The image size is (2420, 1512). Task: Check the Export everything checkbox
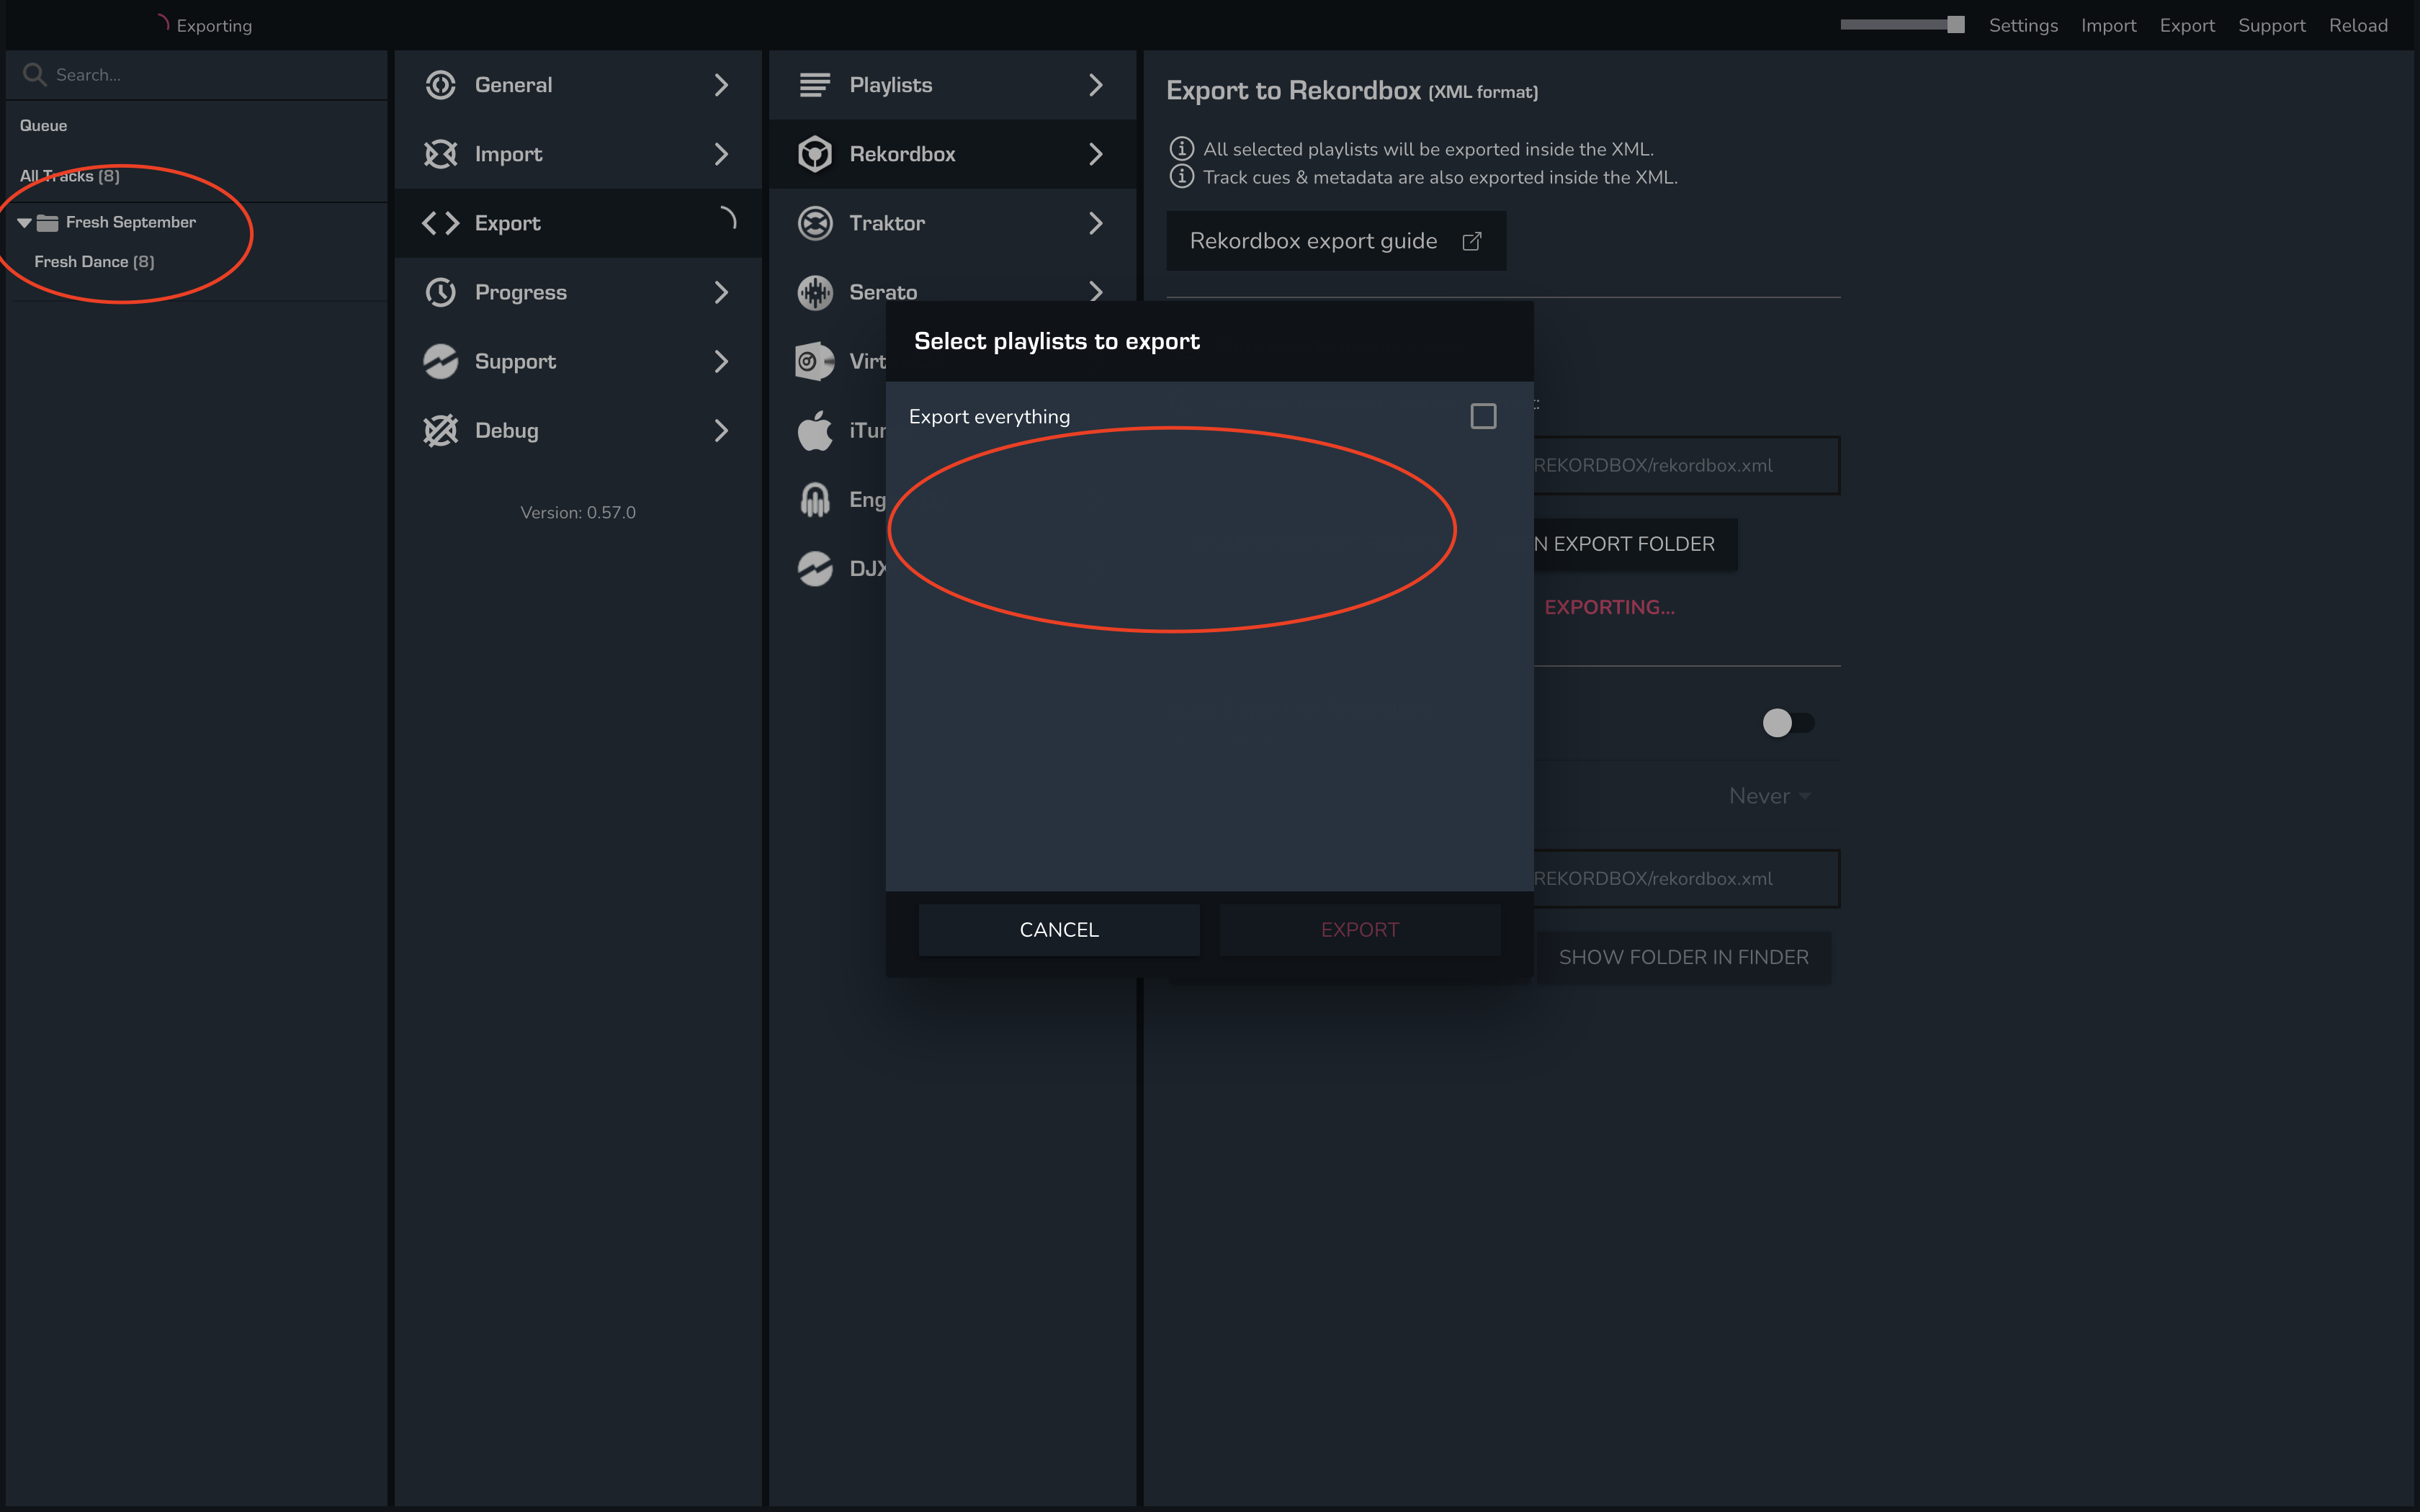tap(1483, 416)
